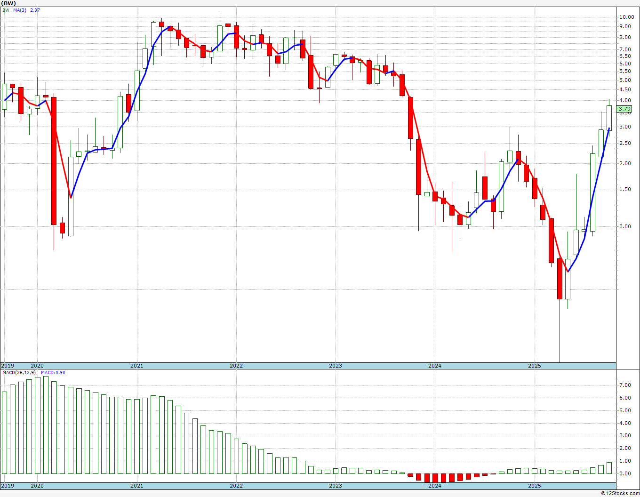Click 2021 on the price chart time axis
The height and width of the screenshot is (497, 640).
coord(137,366)
